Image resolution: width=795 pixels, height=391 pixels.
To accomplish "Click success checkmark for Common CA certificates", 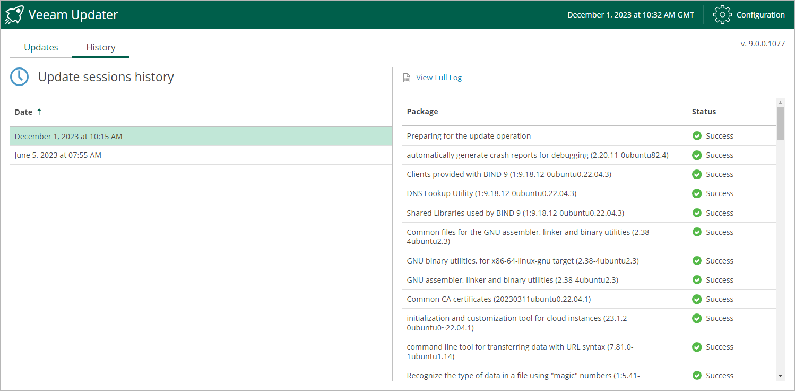I will pos(697,299).
